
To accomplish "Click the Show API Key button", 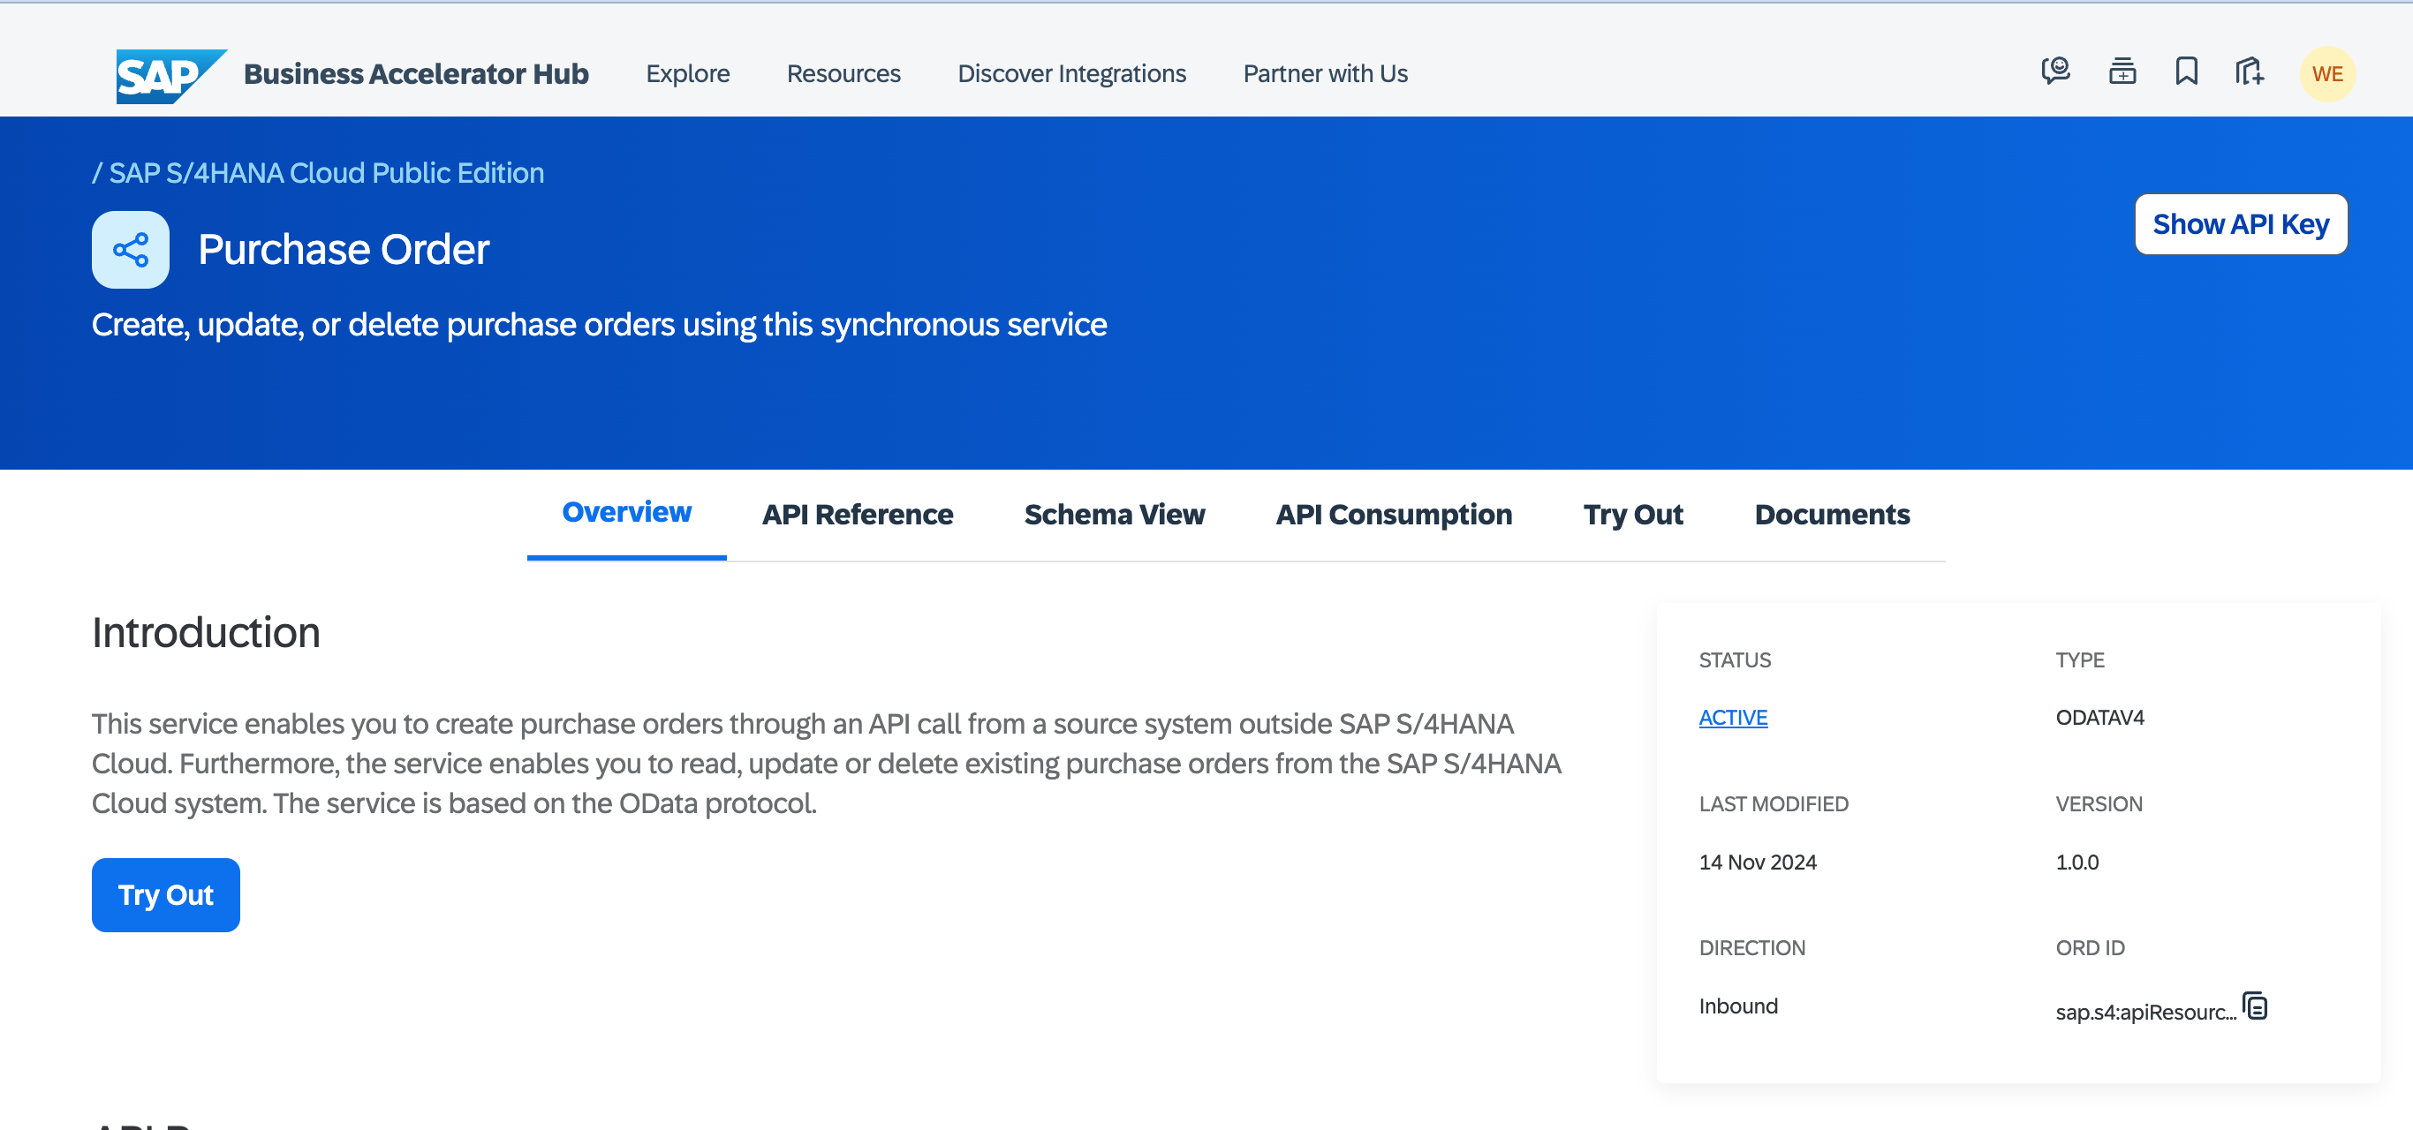I will point(2241,225).
